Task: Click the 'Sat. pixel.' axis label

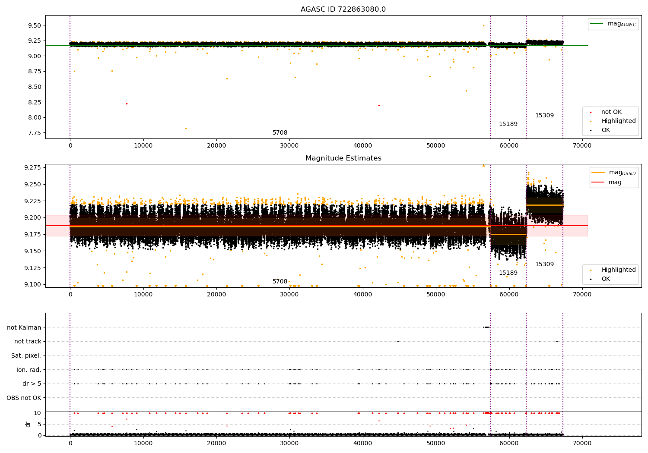Action: click(x=26, y=356)
